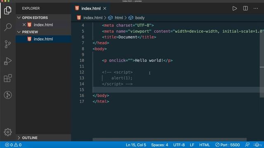
Task: Change indentation via Spaces: 4
Action: point(160,145)
